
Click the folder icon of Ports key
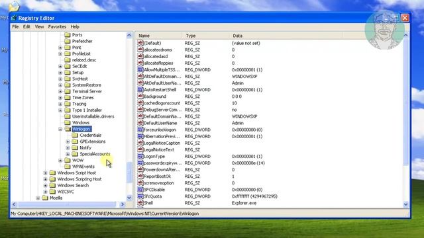tap(68, 35)
